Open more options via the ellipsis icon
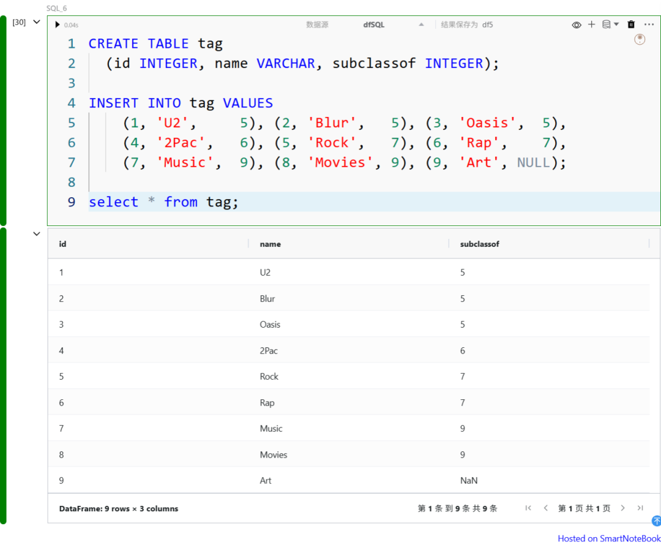This screenshot has width=661, height=545. tap(649, 24)
